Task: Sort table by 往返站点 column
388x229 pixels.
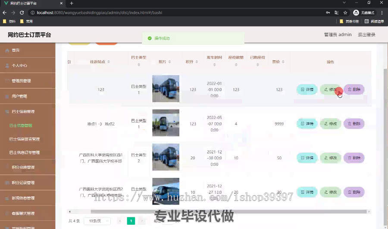Action: coord(108,61)
